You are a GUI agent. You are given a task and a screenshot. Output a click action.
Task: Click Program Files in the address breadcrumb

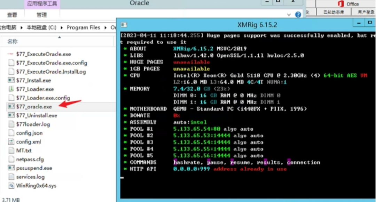click(x=83, y=27)
